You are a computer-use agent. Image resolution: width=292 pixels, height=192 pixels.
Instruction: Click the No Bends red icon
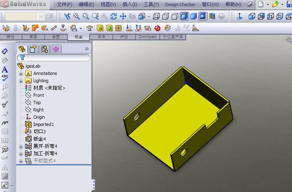point(158,28)
